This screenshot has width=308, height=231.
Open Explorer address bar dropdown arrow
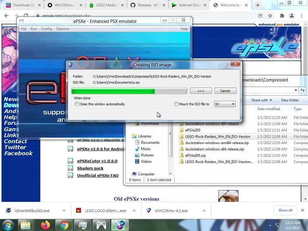pos(296,90)
